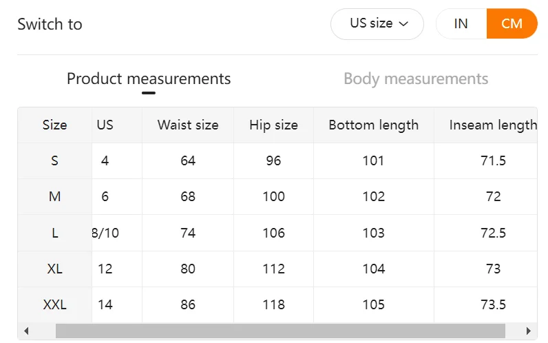Click the Bottom length column header
Image resolution: width=548 pixels, height=343 pixels.
[x=373, y=125]
